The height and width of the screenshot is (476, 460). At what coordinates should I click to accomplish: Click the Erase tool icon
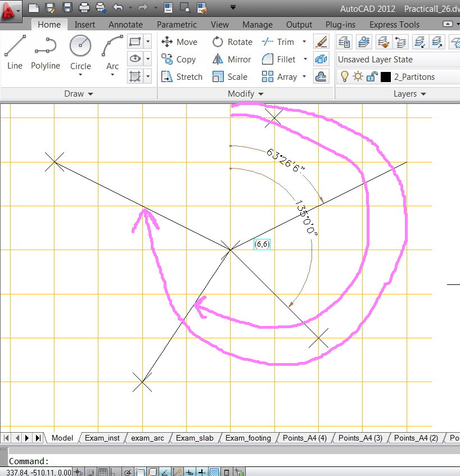[321, 42]
